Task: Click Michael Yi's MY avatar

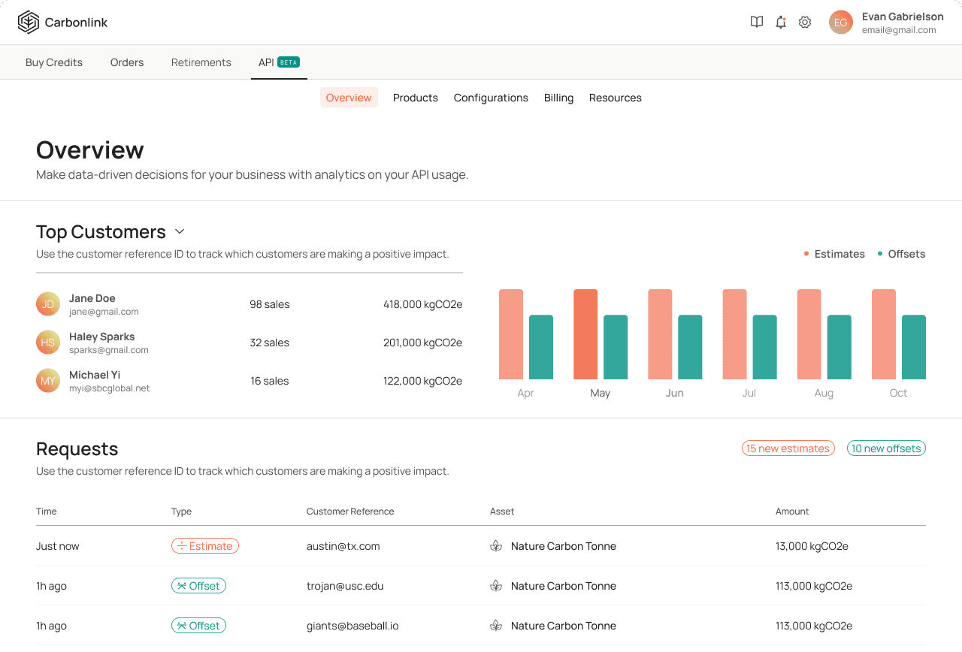Action: pos(48,381)
